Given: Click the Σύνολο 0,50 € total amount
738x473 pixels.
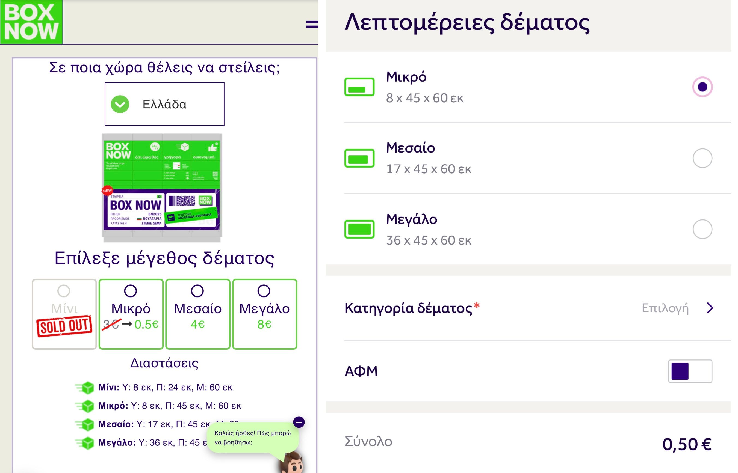Looking at the screenshot, I should coord(687,444).
